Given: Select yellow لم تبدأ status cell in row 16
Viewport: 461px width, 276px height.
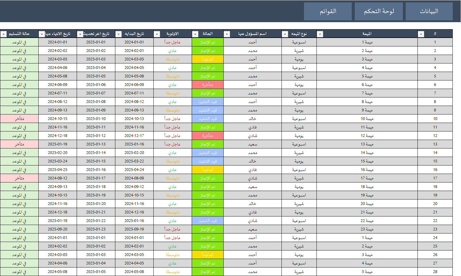Looking at the screenshot, I should [x=208, y=170].
